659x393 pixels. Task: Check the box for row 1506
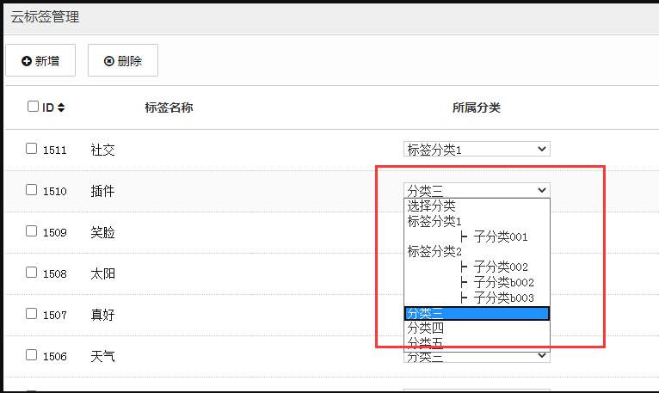(x=31, y=355)
